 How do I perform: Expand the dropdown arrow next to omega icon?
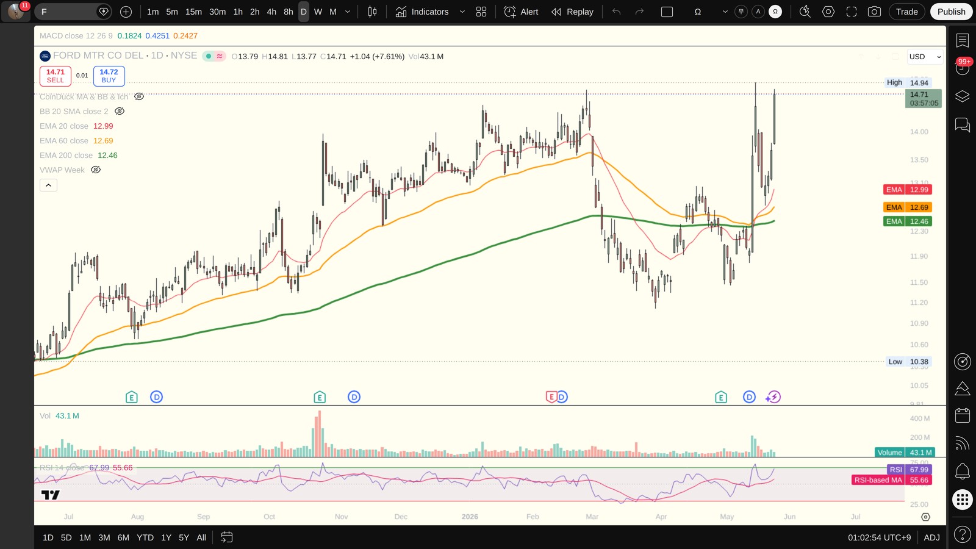(725, 12)
